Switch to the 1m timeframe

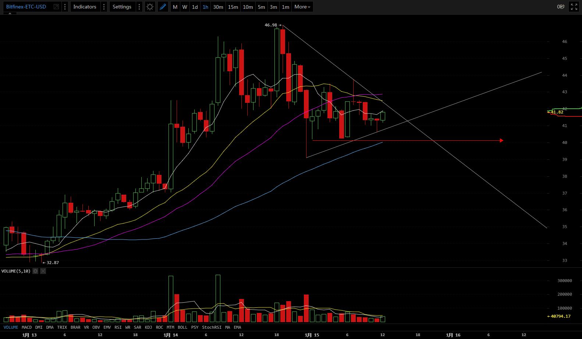[285, 7]
